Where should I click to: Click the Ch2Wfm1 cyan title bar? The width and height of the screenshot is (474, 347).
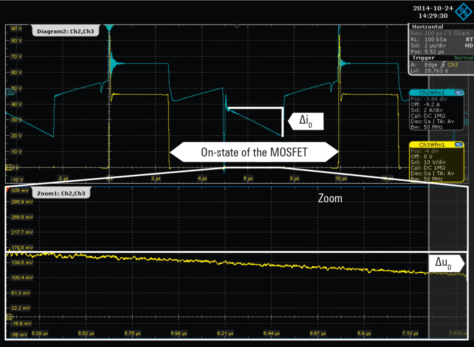click(431, 93)
